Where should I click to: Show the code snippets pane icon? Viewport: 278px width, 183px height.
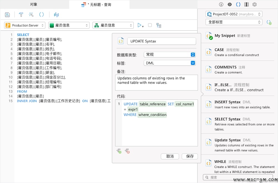[238, 4]
